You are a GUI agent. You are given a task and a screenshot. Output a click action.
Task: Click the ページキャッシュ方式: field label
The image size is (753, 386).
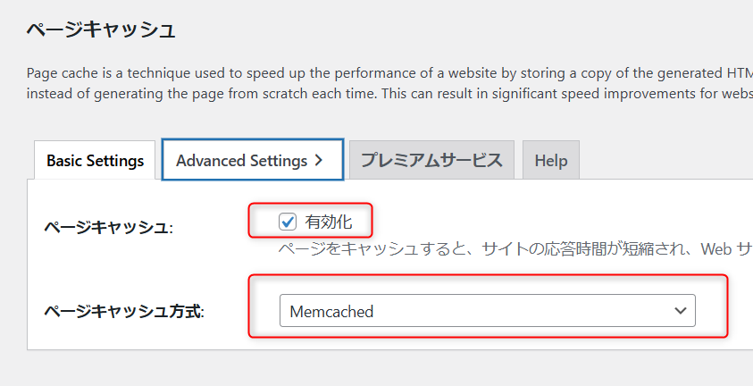point(124,312)
